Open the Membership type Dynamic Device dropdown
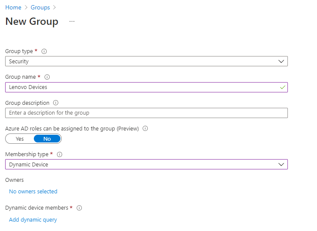Image resolution: width=317 pixels, height=231 pixels. [x=147, y=164]
